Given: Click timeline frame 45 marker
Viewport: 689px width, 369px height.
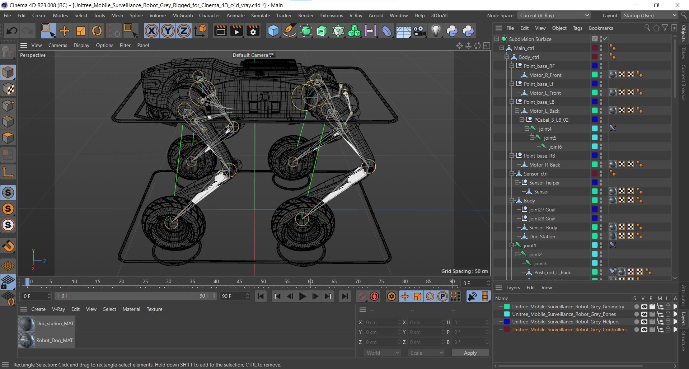Looking at the screenshot, I should (x=239, y=282).
